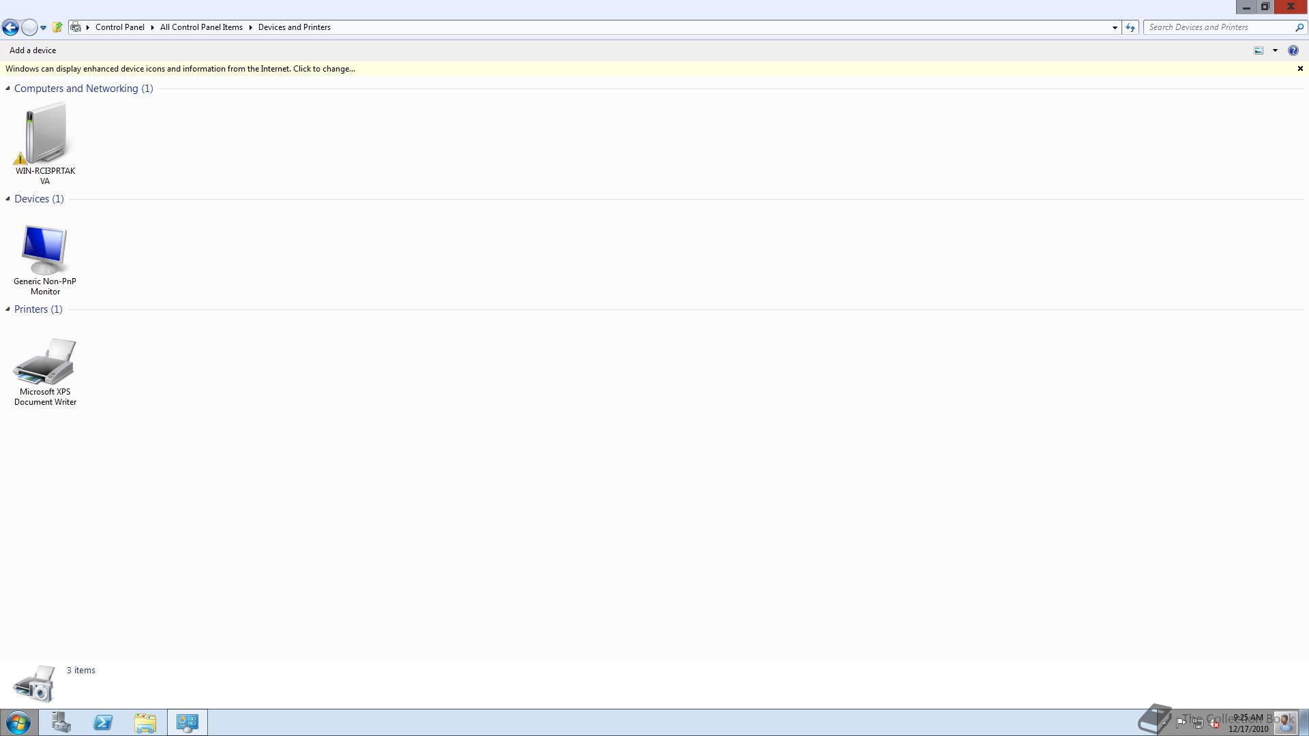1309x736 pixels.
Task: Collapse Computers and Networking group
Action: pyautogui.click(x=7, y=89)
